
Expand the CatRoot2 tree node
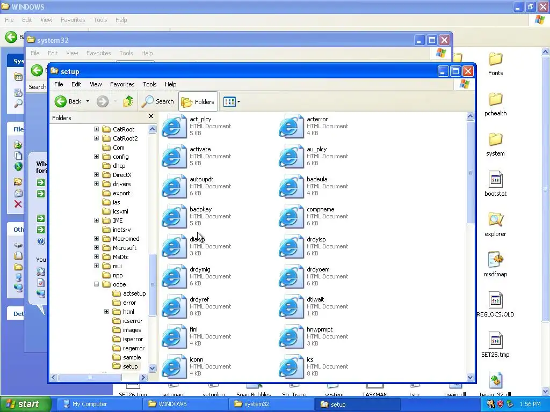[96, 138]
